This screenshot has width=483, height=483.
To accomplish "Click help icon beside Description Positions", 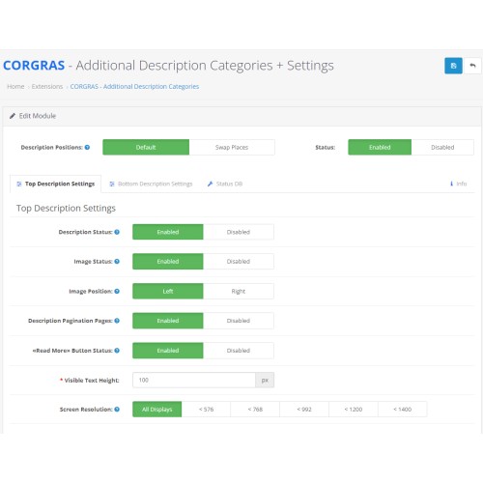I will tap(87, 147).
